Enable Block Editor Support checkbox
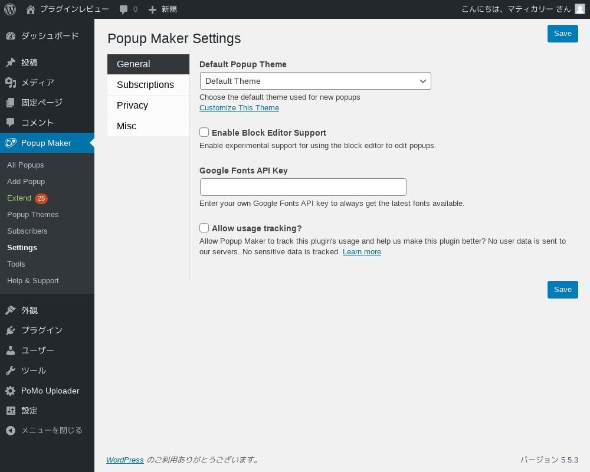 tap(204, 132)
